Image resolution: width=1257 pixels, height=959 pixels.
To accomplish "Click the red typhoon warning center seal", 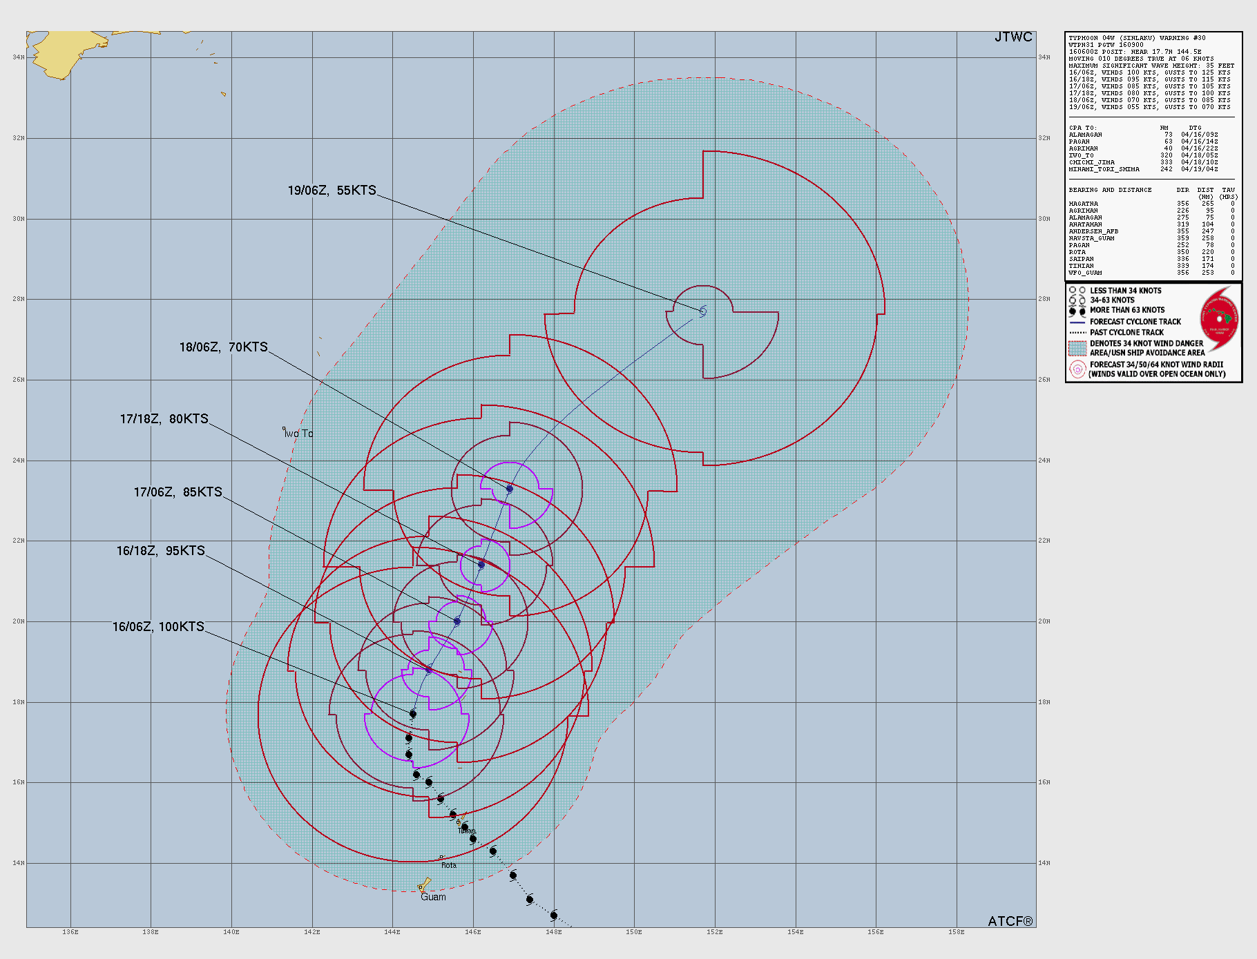I will pyautogui.click(x=1218, y=319).
